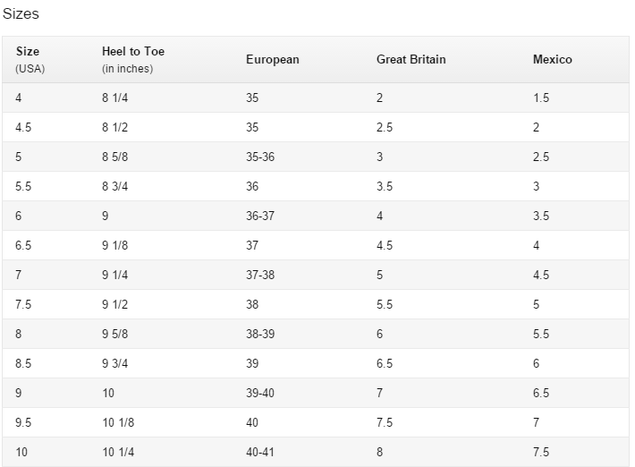The image size is (635, 467).
Task: Click the Size (USA) column header
Action: pos(28,59)
